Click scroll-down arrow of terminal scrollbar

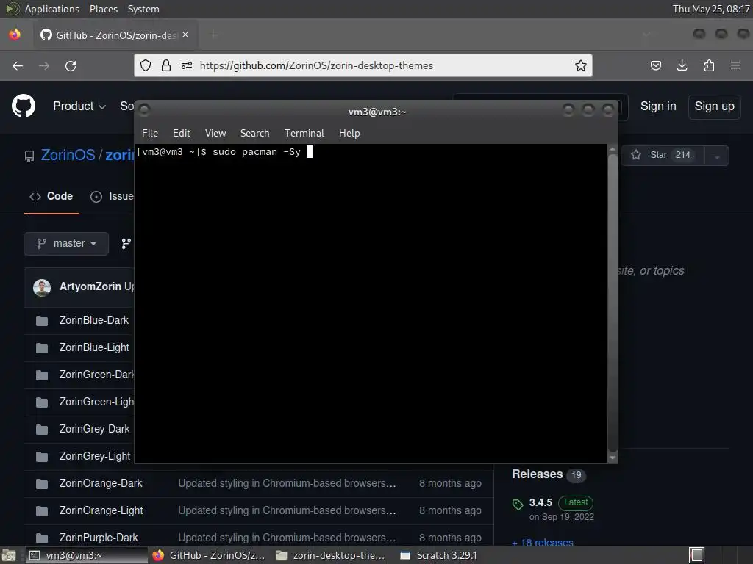[613, 458]
